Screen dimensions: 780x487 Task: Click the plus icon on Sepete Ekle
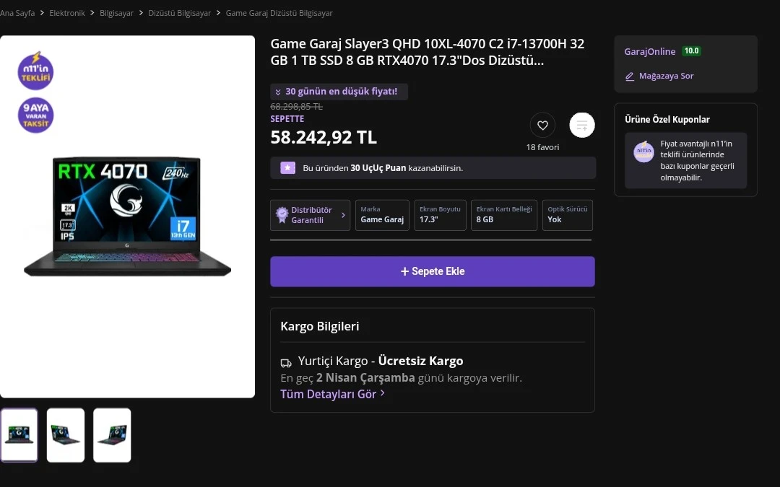tap(405, 271)
